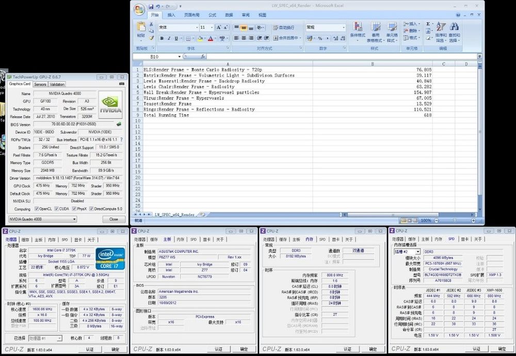The width and height of the screenshot is (516, 356).
Task: Open Sort and Filter options
Action: (441, 32)
